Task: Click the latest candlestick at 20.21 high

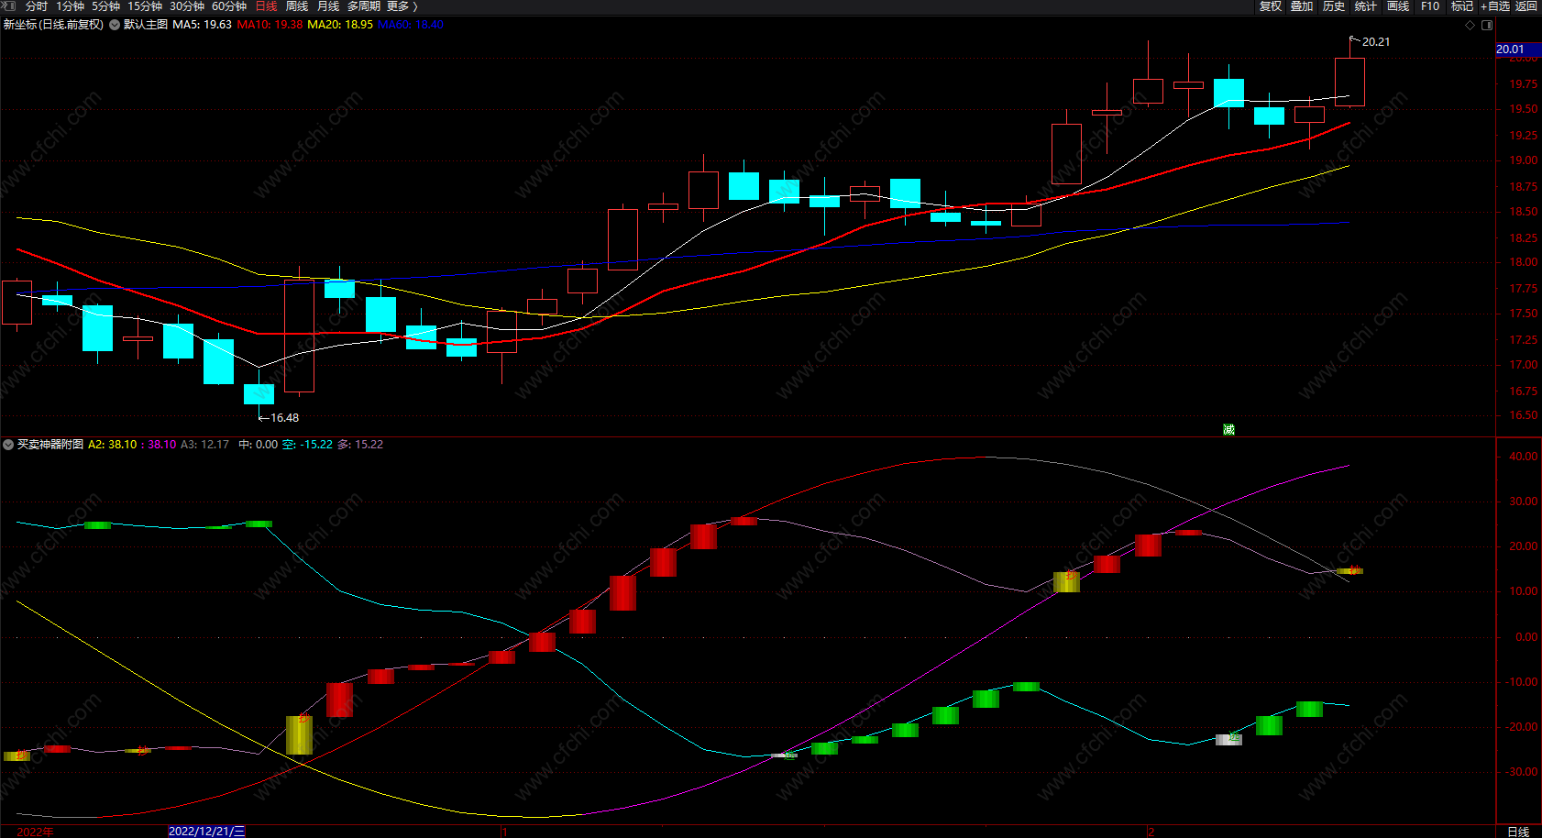Action: tap(1349, 82)
